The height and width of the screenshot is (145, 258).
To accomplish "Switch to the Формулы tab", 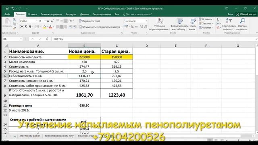I will point(71,14).
